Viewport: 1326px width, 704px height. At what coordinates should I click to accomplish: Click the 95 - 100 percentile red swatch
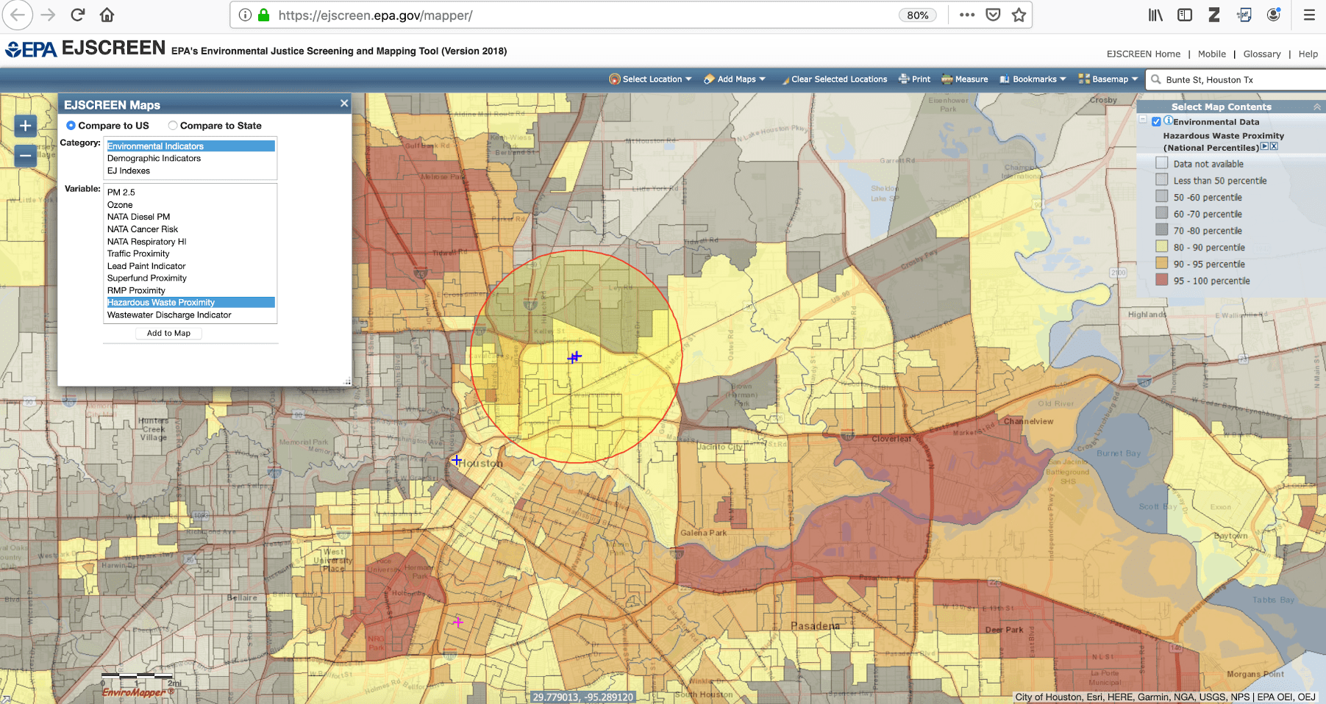click(1161, 280)
